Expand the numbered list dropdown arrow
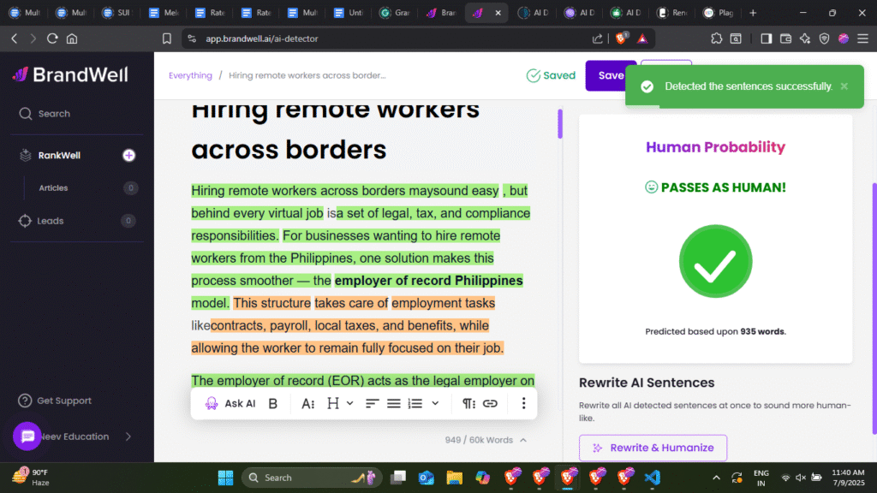 (x=435, y=403)
